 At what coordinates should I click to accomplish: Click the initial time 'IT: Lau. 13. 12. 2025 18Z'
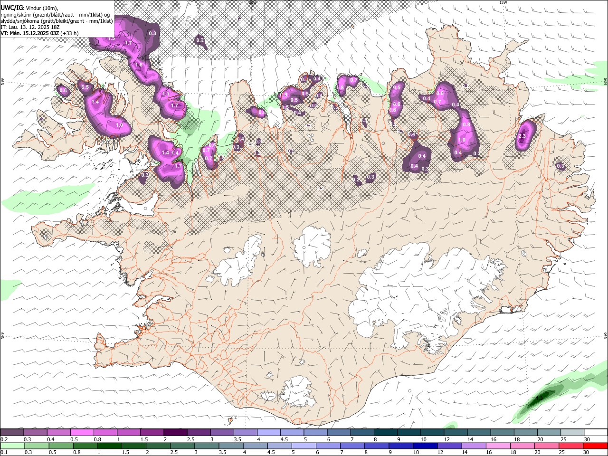(x=30, y=27)
